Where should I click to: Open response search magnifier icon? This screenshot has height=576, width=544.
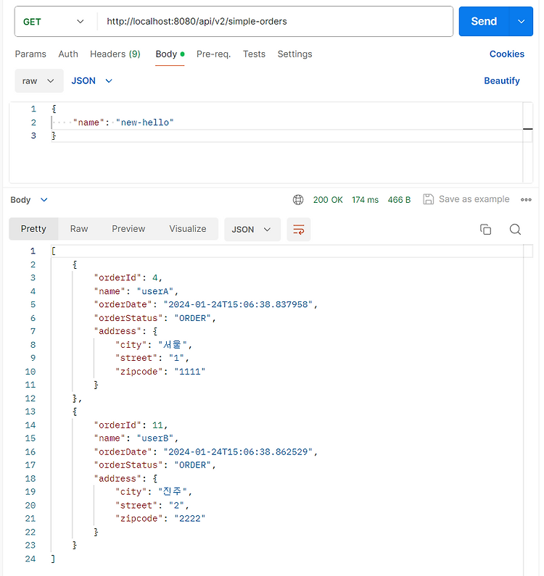(515, 229)
